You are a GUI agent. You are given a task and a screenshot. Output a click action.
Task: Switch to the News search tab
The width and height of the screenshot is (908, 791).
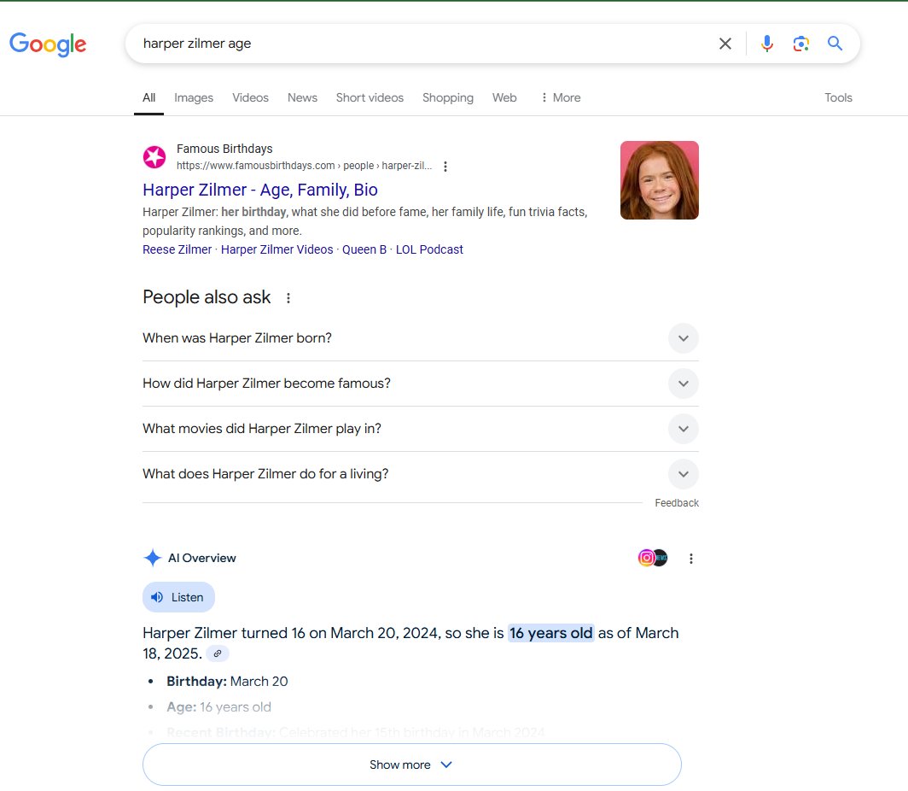coord(302,97)
